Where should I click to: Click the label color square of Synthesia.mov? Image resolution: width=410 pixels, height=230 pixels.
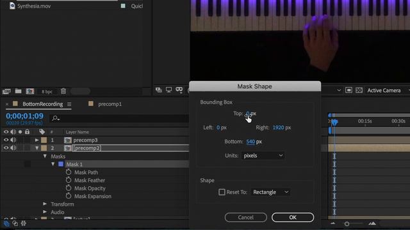tap(123, 6)
